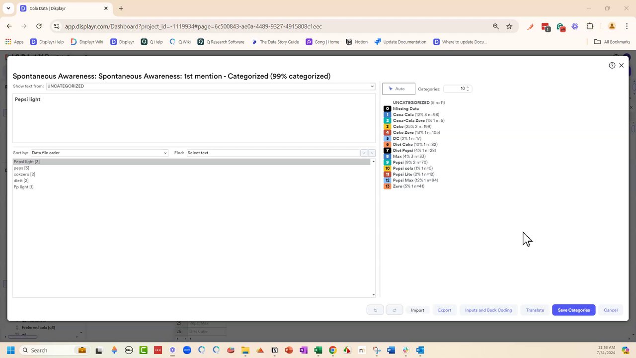Click the Export button
Image resolution: width=636 pixels, height=358 pixels.
pos(445,310)
